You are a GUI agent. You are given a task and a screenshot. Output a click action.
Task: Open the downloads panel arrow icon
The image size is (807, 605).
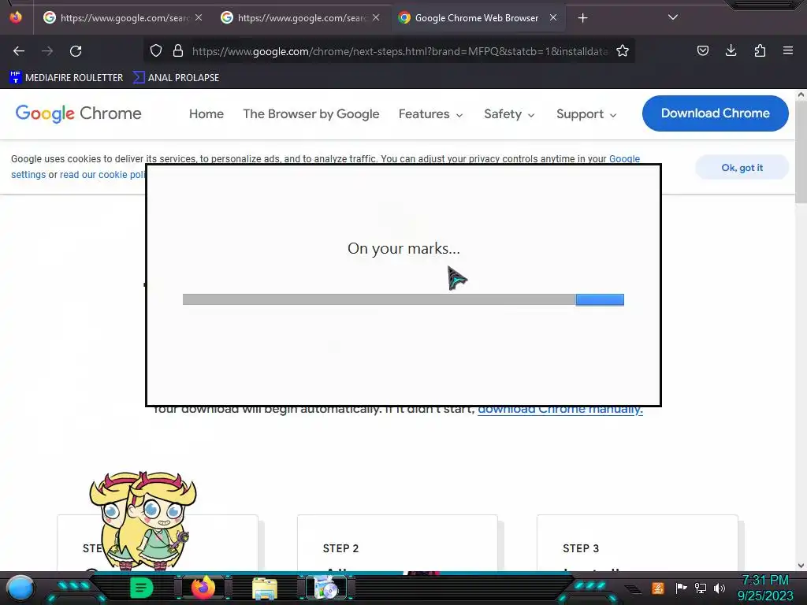731,50
